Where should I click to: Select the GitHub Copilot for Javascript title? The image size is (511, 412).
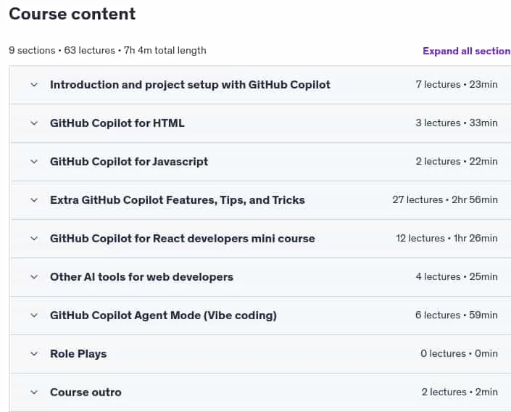pyautogui.click(x=129, y=162)
